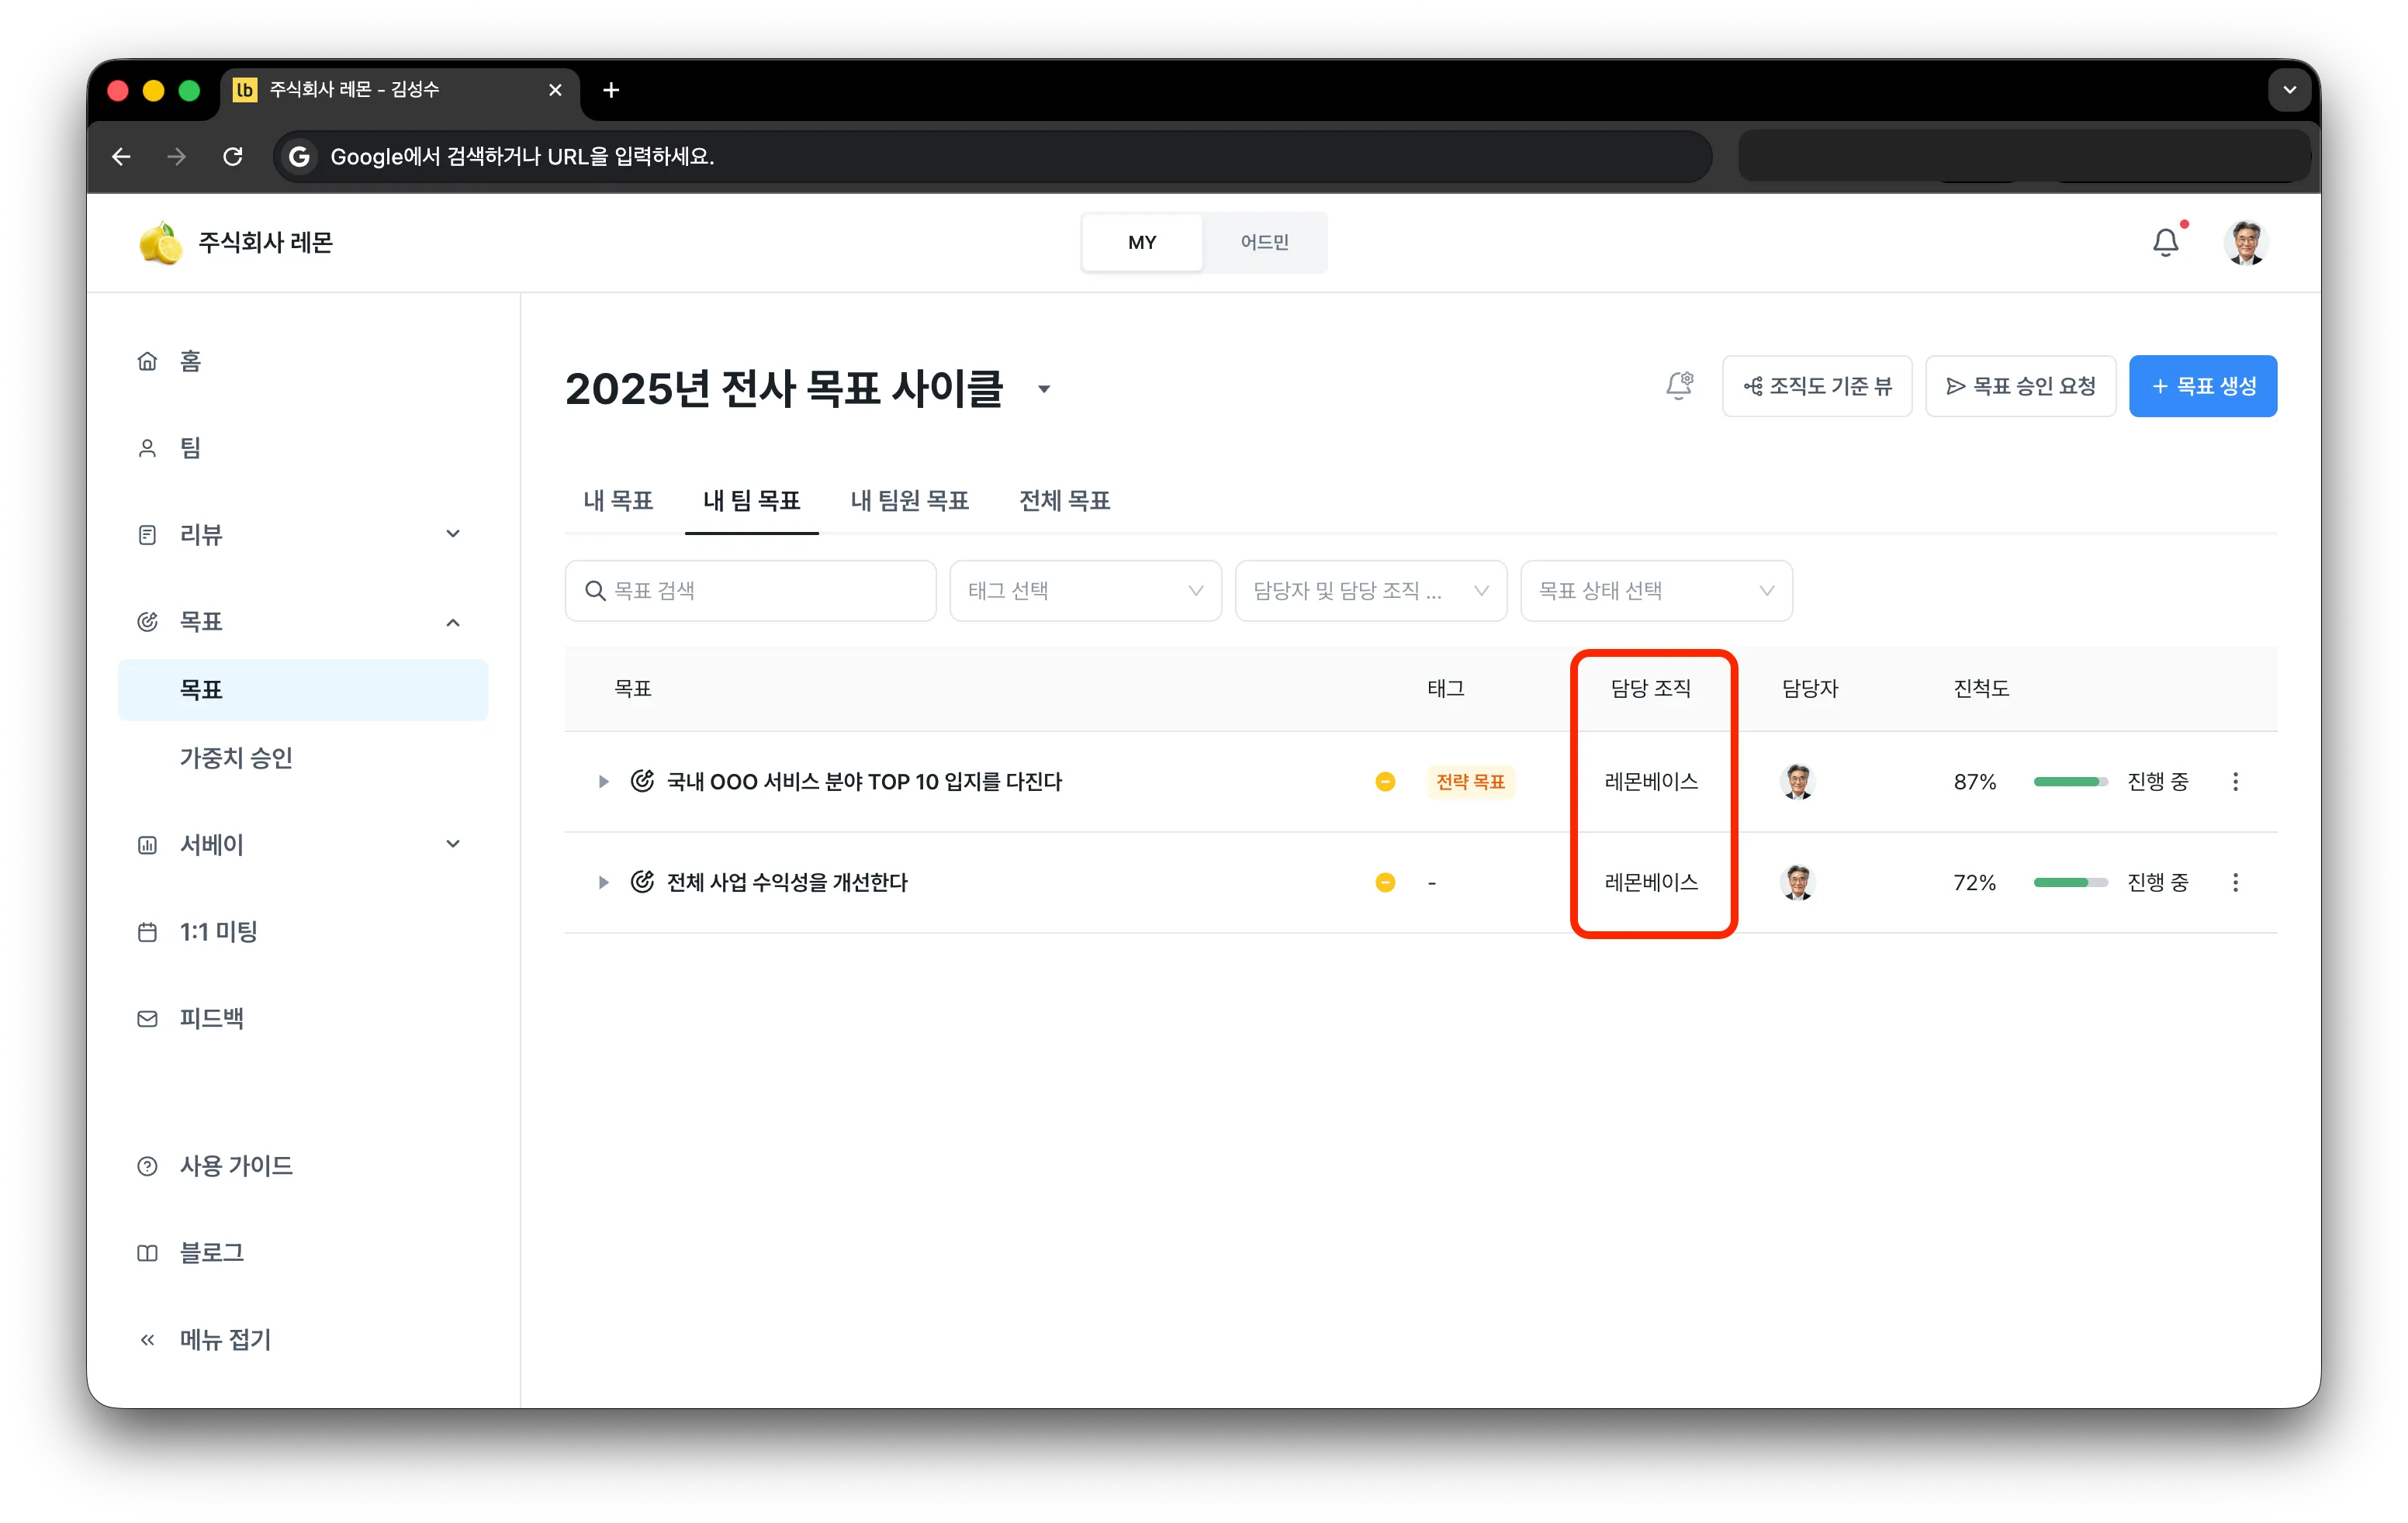The width and height of the screenshot is (2408, 1523).
Task: Open more options for 87% goal row
Action: 2236,782
